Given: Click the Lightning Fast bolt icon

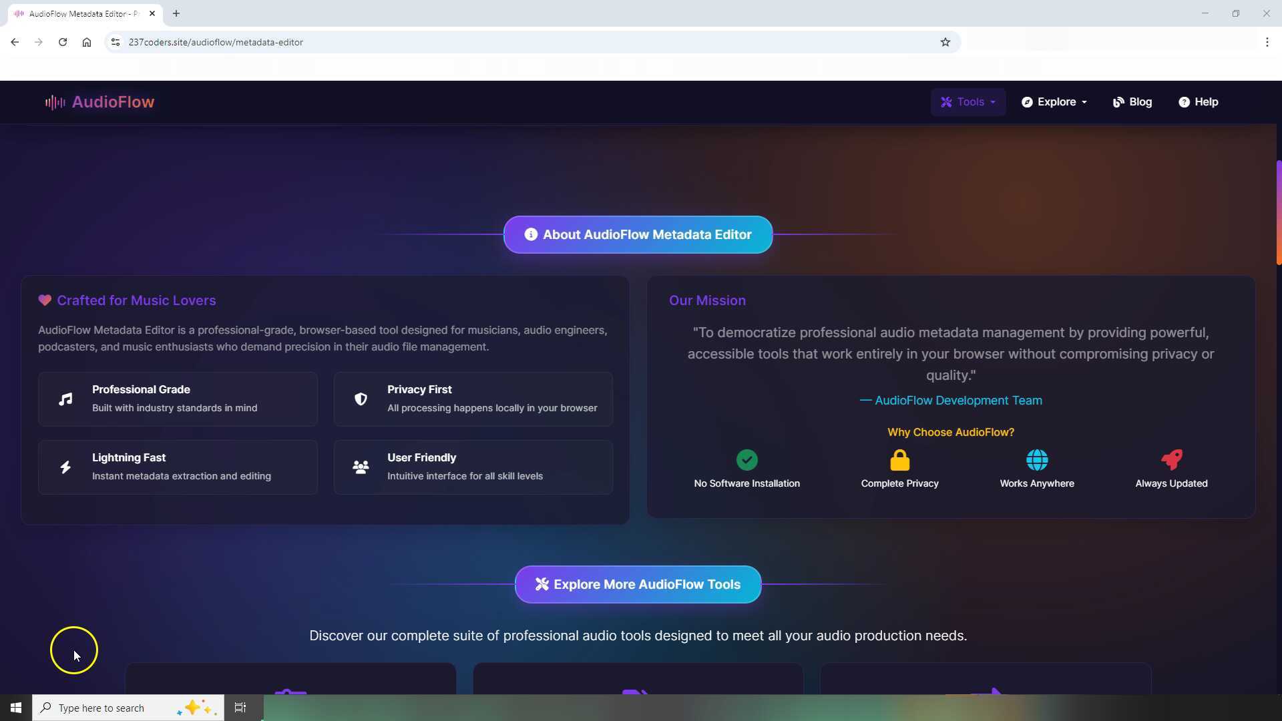Looking at the screenshot, I should click(65, 467).
